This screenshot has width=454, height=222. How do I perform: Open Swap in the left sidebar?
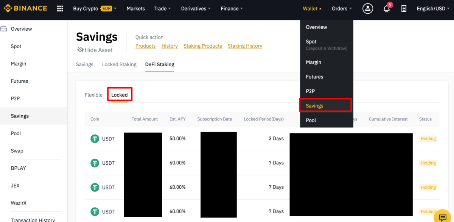[x=17, y=151]
